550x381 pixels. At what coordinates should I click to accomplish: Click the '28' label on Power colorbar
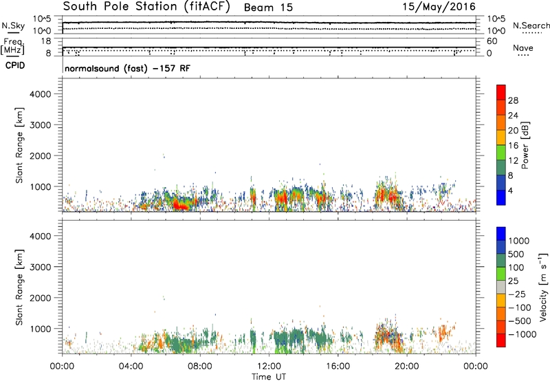coord(513,100)
